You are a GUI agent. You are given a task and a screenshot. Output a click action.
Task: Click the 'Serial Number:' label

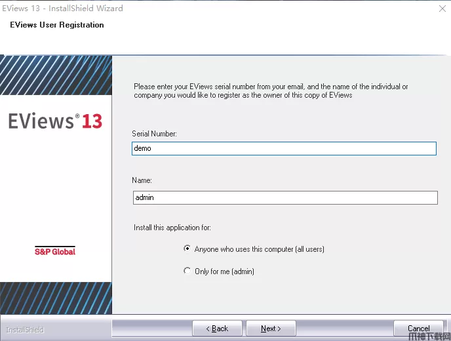tap(154, 134)
